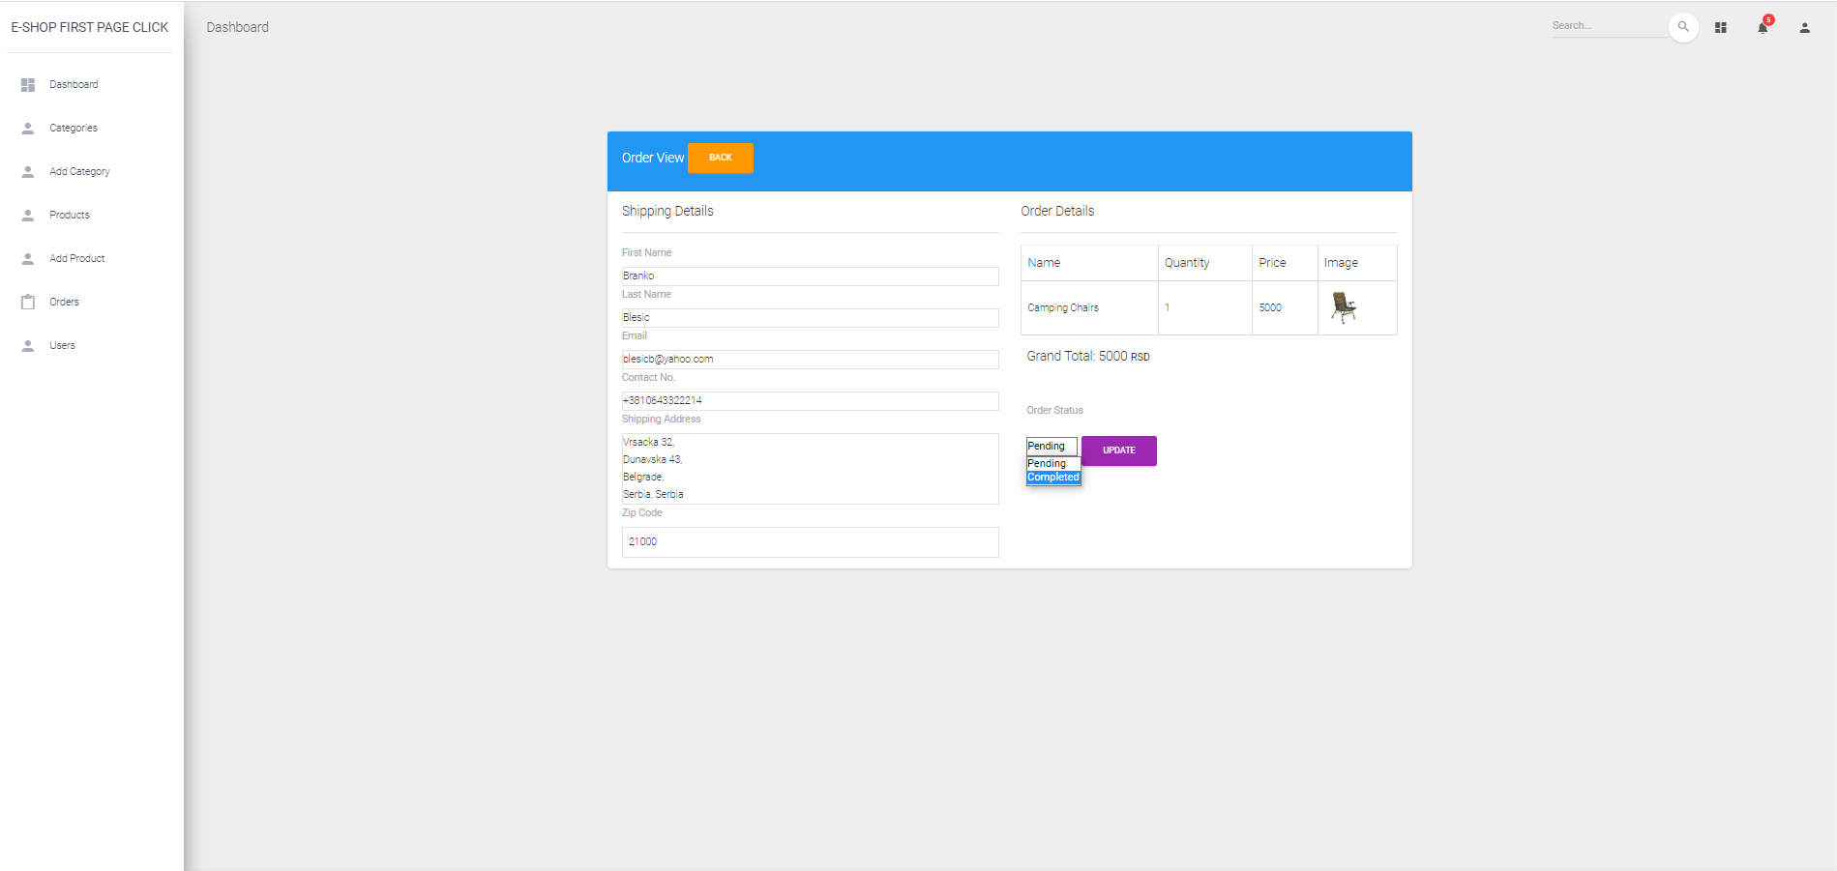
Task: Click the Categories icon in sidebar
Action: coord(27,128)
